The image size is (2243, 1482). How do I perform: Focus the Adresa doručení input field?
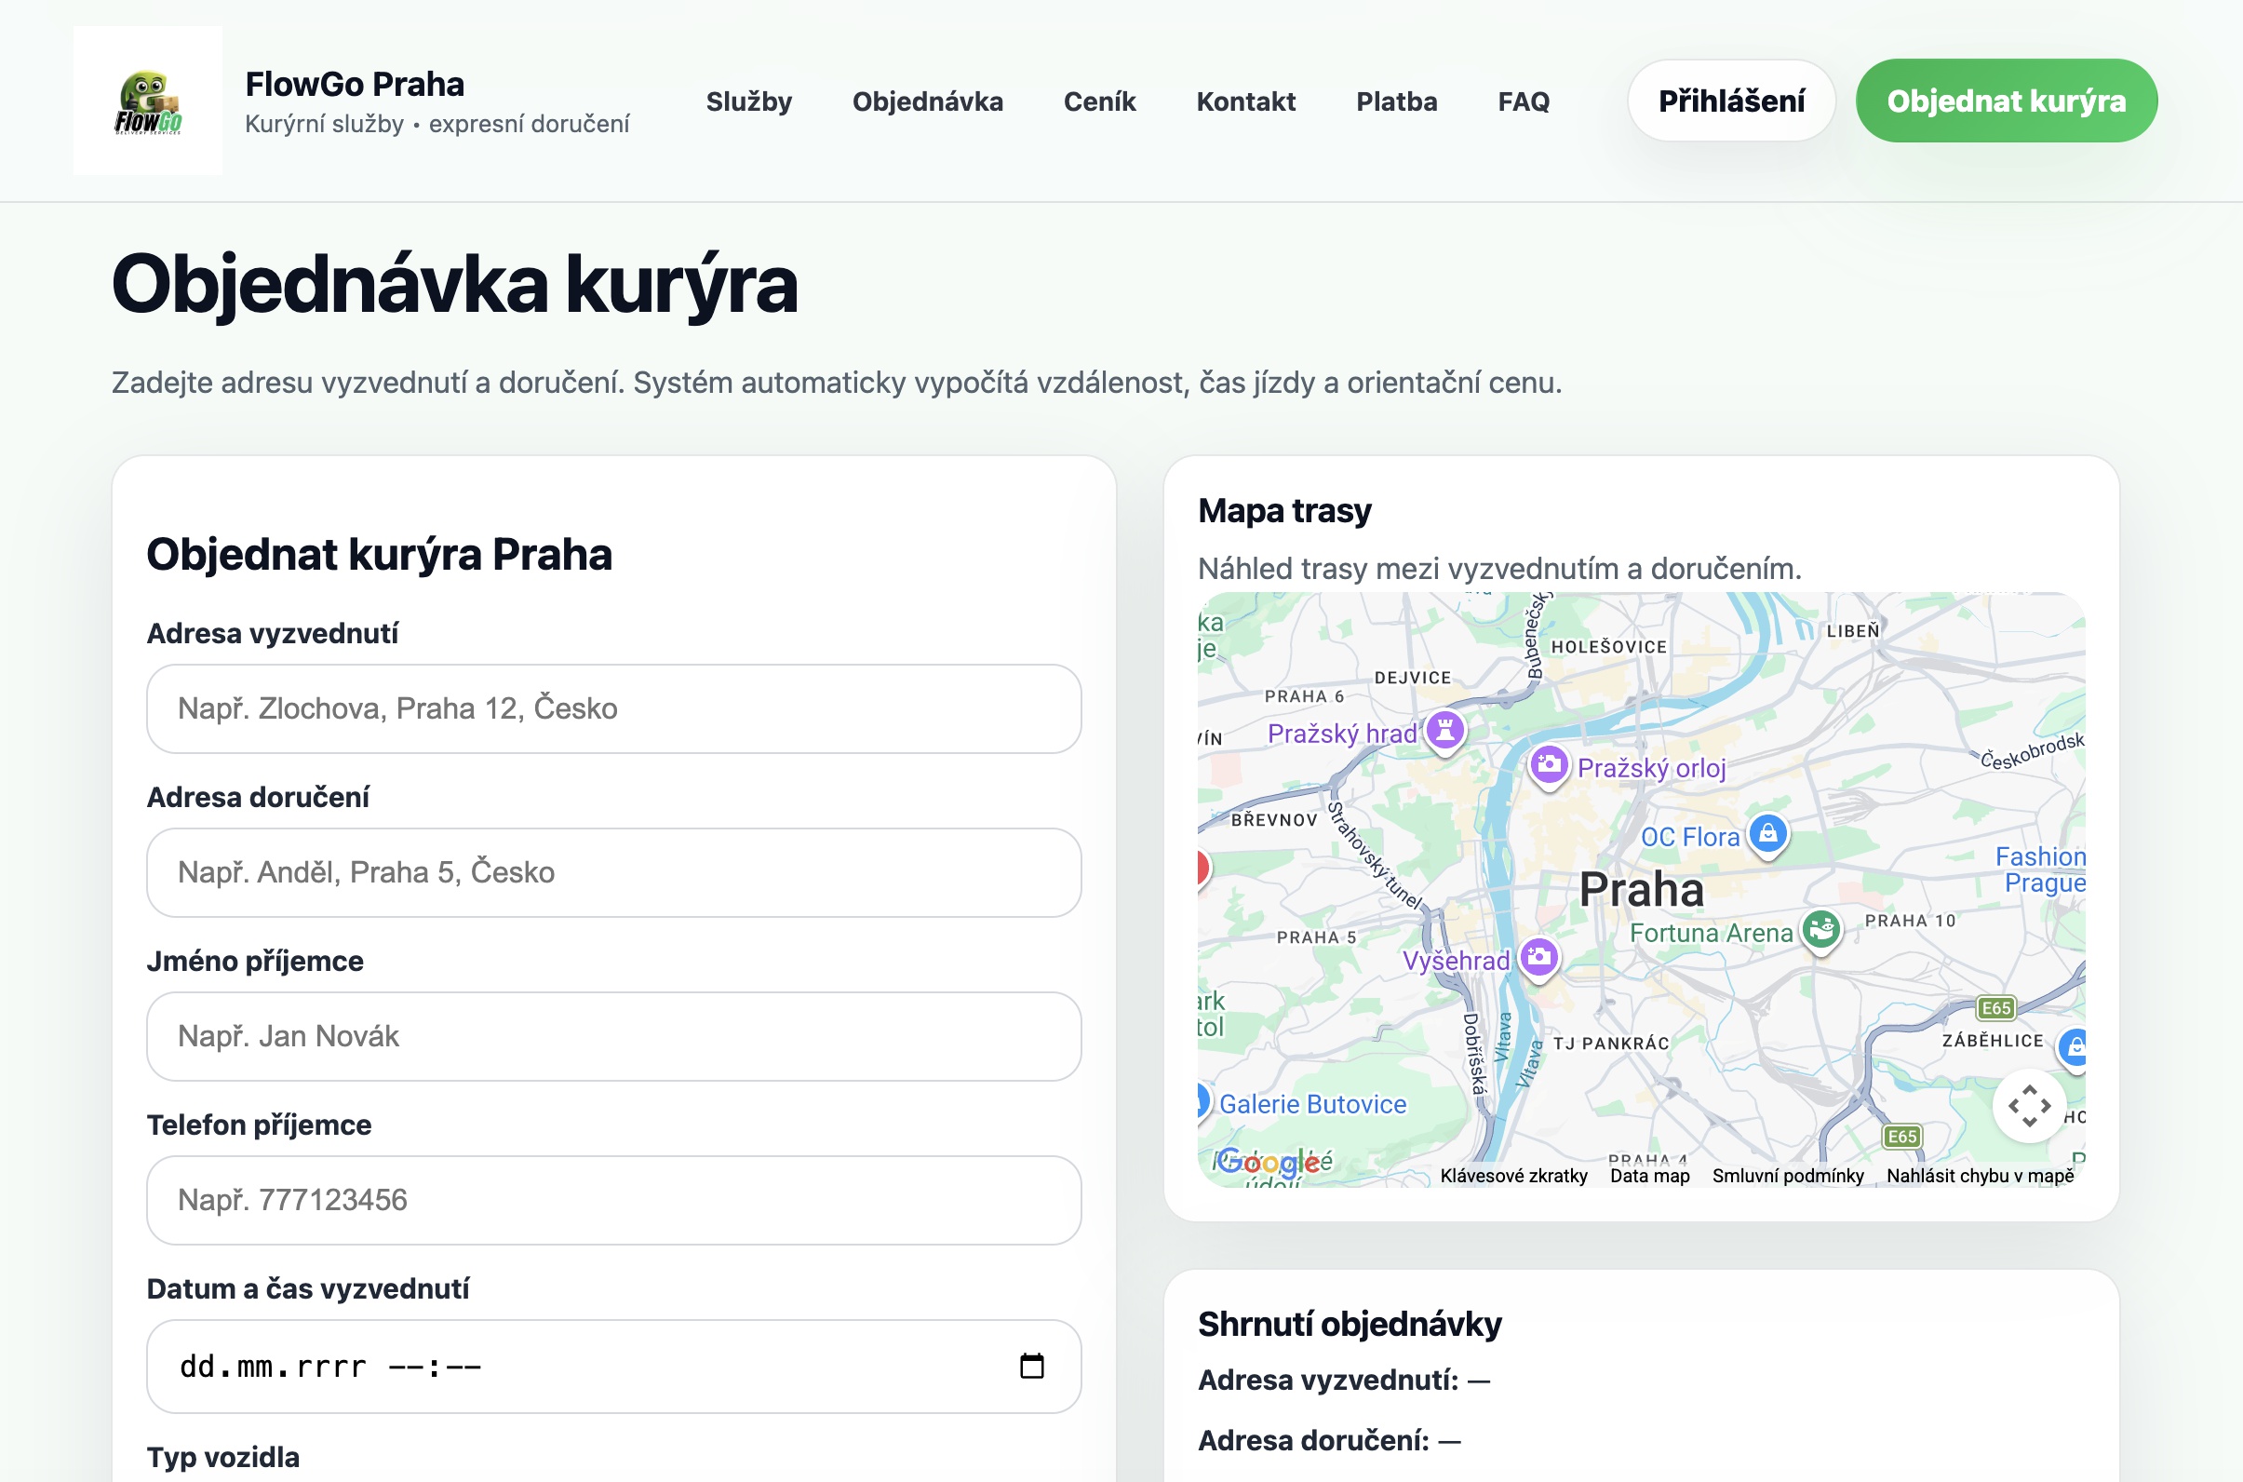click(x=614, y=872)
